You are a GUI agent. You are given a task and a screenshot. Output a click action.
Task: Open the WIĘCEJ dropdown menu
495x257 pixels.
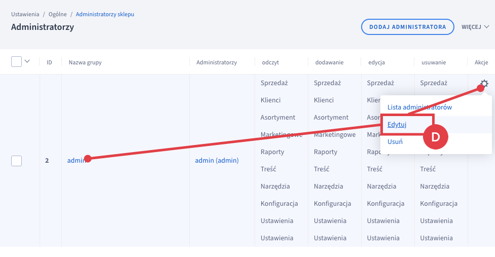[x=475, y=27]
